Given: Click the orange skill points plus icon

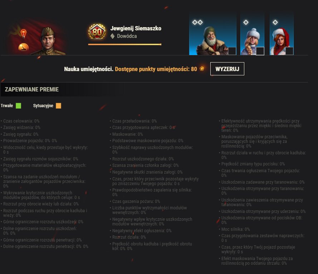Looking at the screenshot, I should (x=202, y=69).
